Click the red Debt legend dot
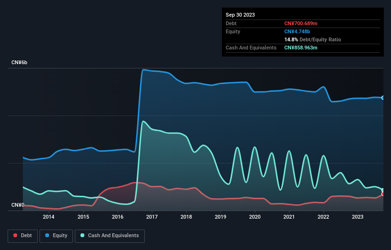Viewport: 391px width, 250px height. point(15,235)
